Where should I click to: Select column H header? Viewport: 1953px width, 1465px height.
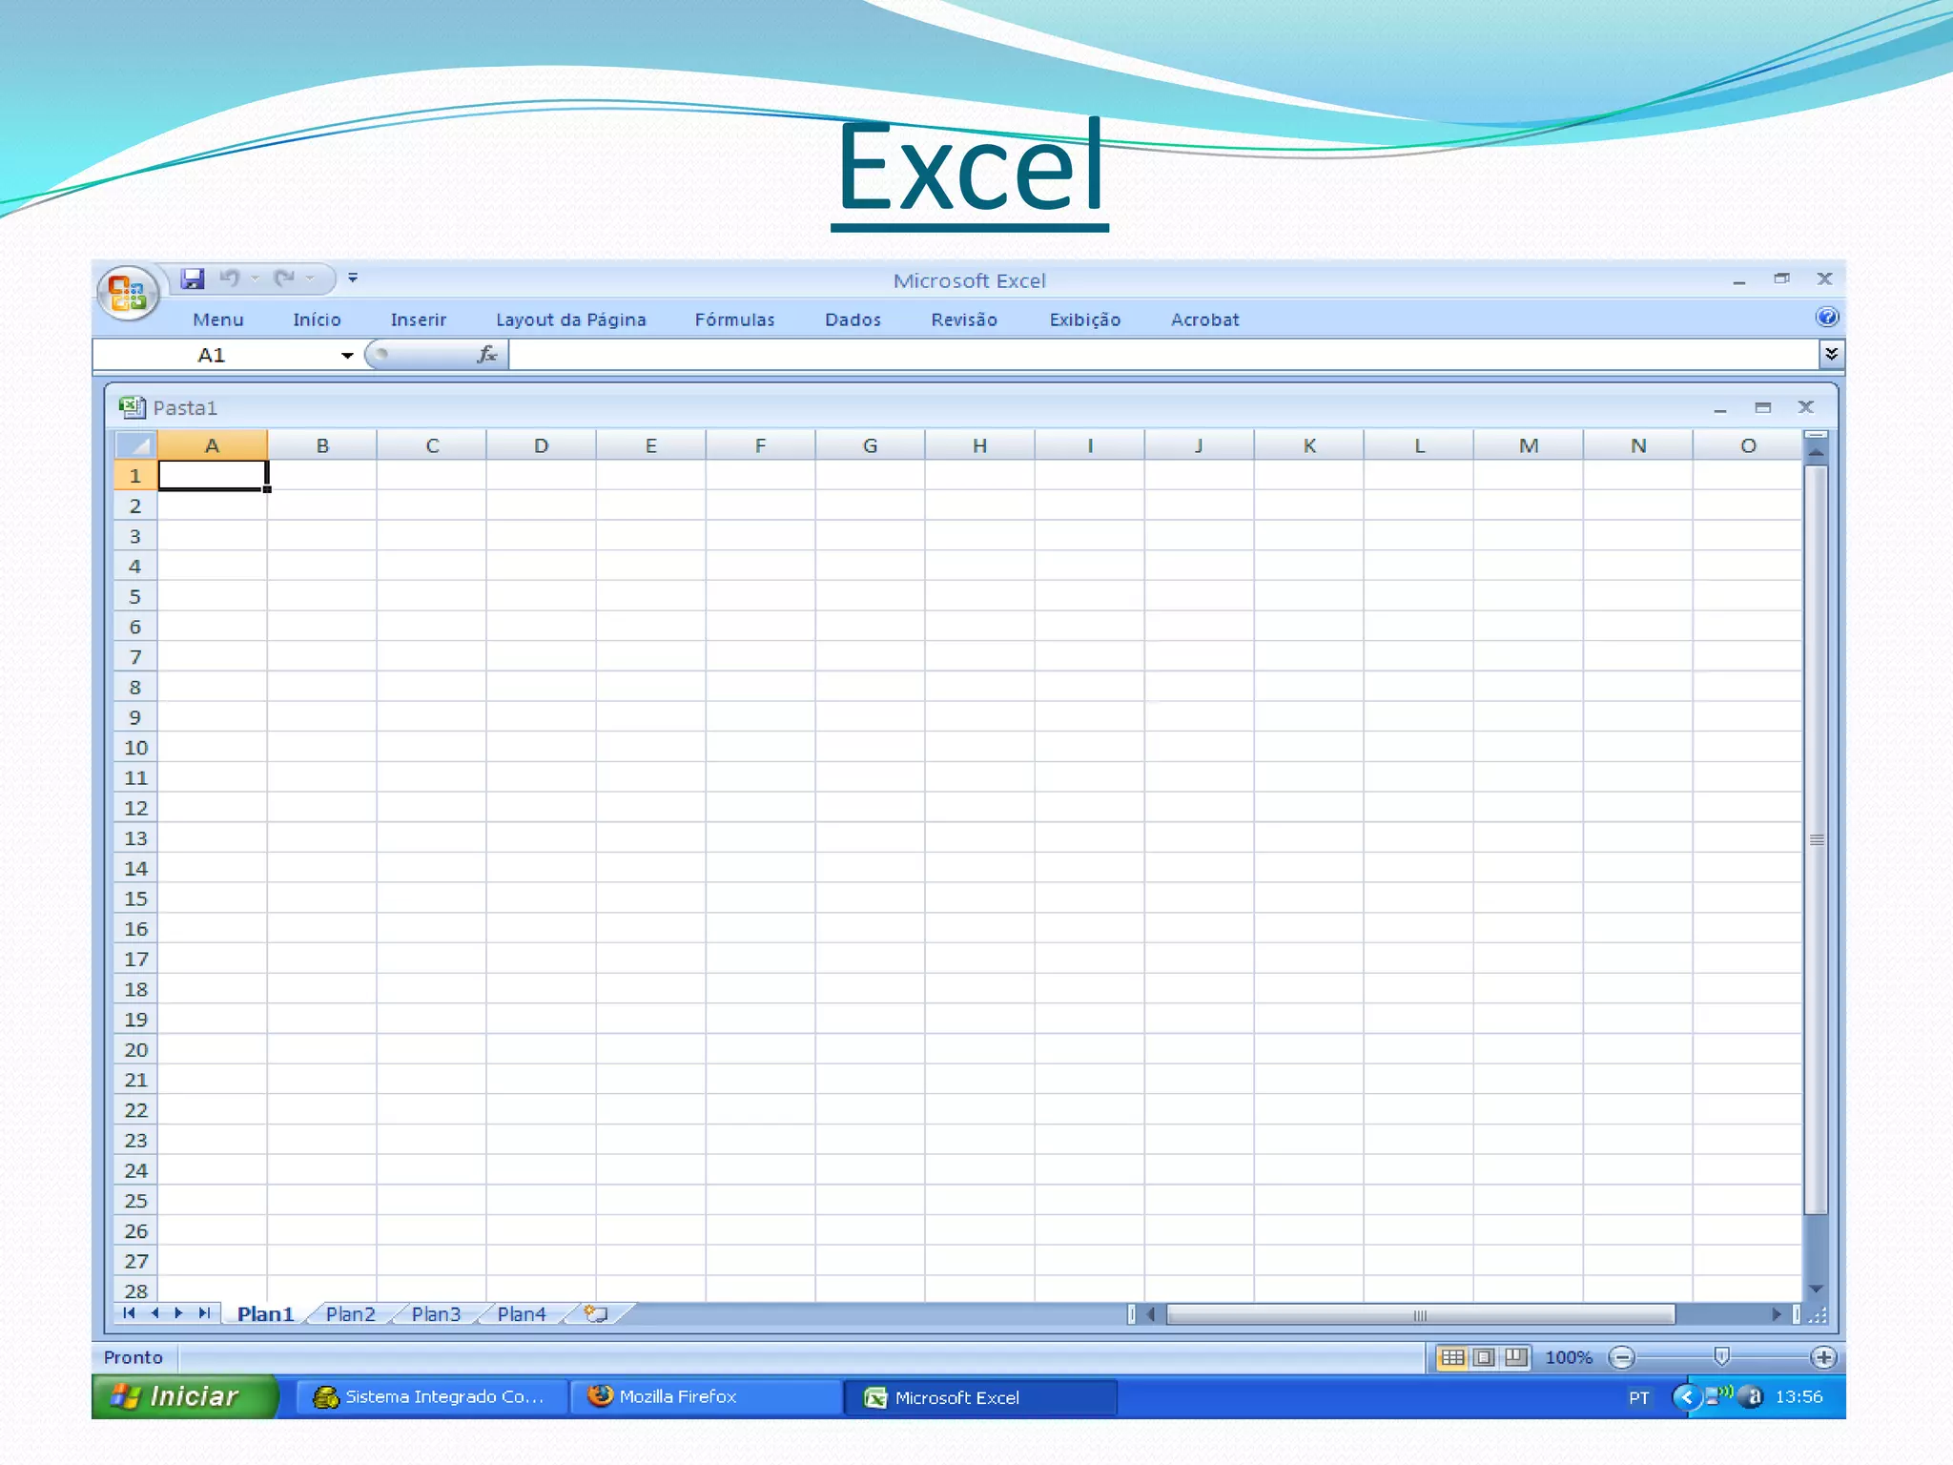pyautogui.click(x=979, y=445)
